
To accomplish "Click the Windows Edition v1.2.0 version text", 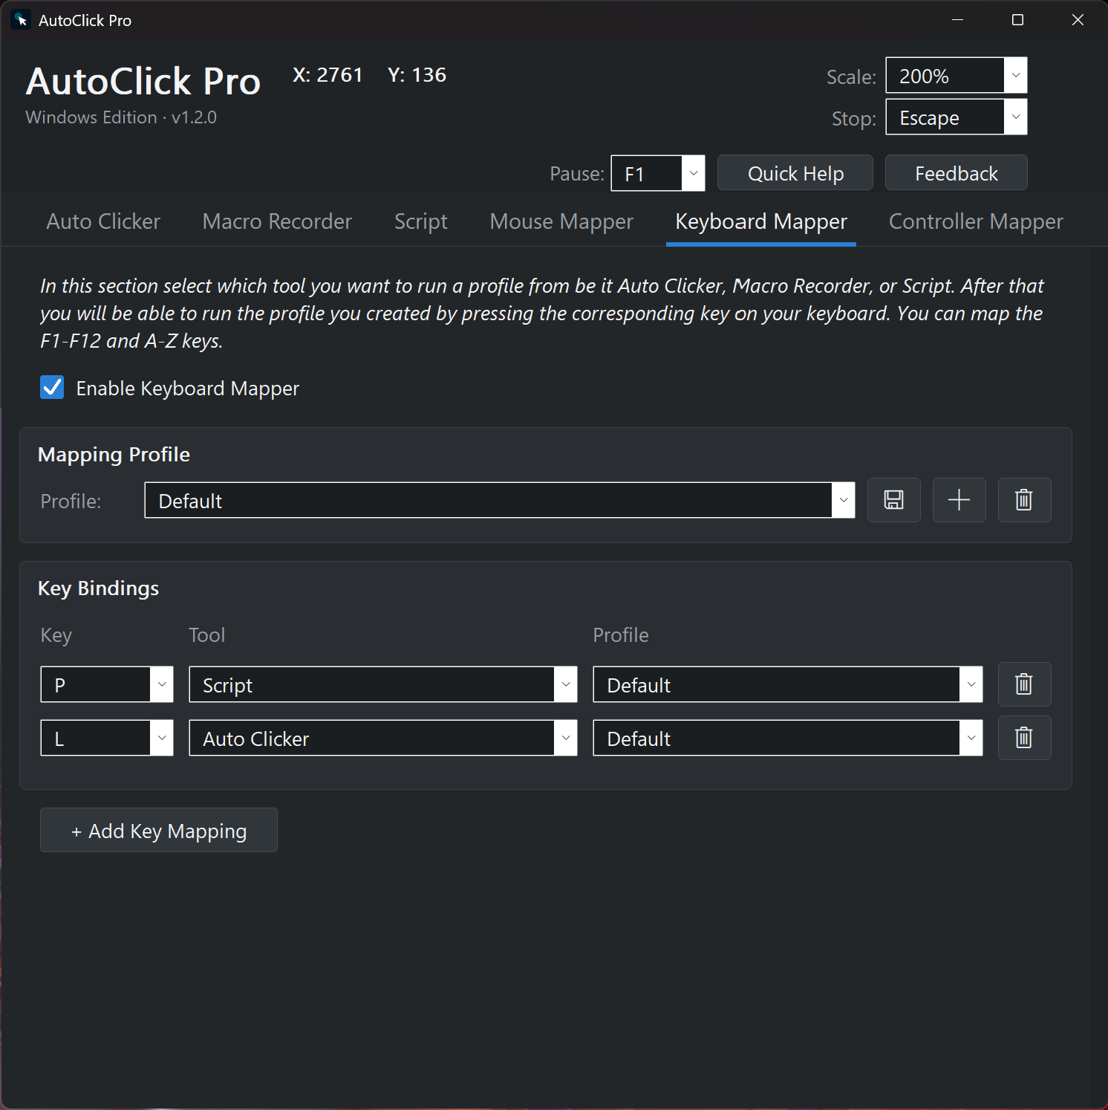I will pos(121,117).
